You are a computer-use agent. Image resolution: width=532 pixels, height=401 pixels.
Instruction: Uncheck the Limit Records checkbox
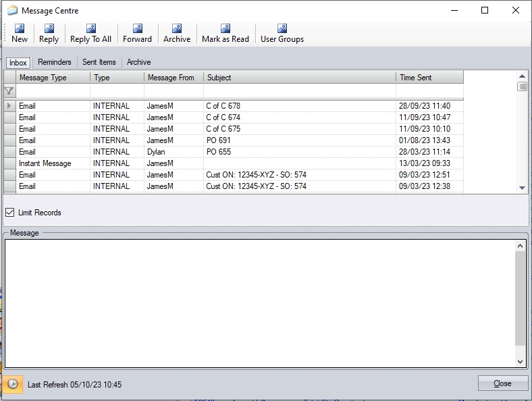click(10, 213)
